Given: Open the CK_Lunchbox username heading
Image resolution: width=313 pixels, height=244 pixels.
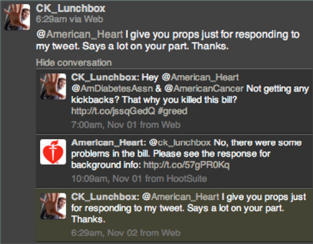Looking at the screenshot, I should click(70, 9).
